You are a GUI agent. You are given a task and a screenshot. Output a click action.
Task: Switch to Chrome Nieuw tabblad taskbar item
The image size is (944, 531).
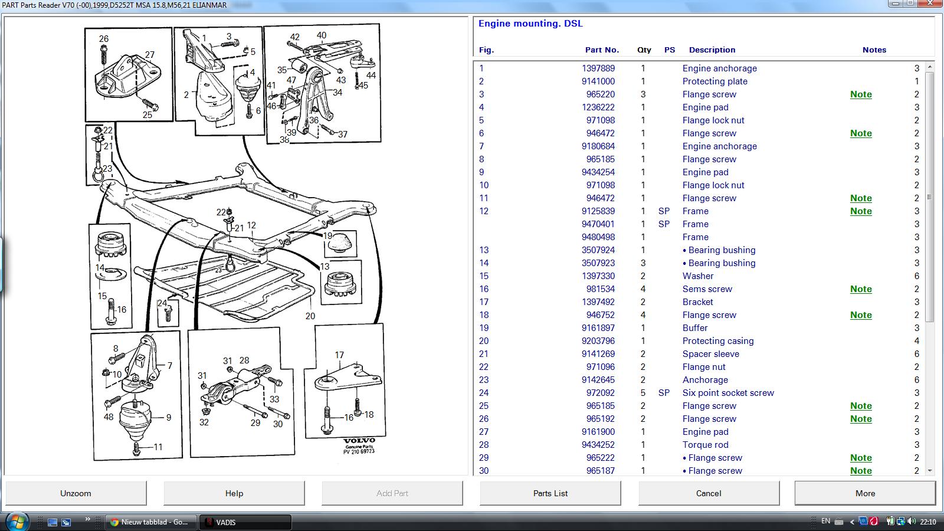click(x=151, y=522)
